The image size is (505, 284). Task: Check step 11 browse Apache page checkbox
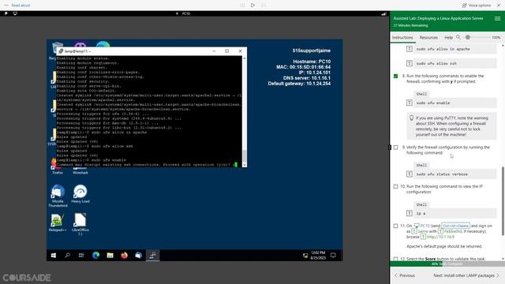pyautogui.click(x=395, y=226)
